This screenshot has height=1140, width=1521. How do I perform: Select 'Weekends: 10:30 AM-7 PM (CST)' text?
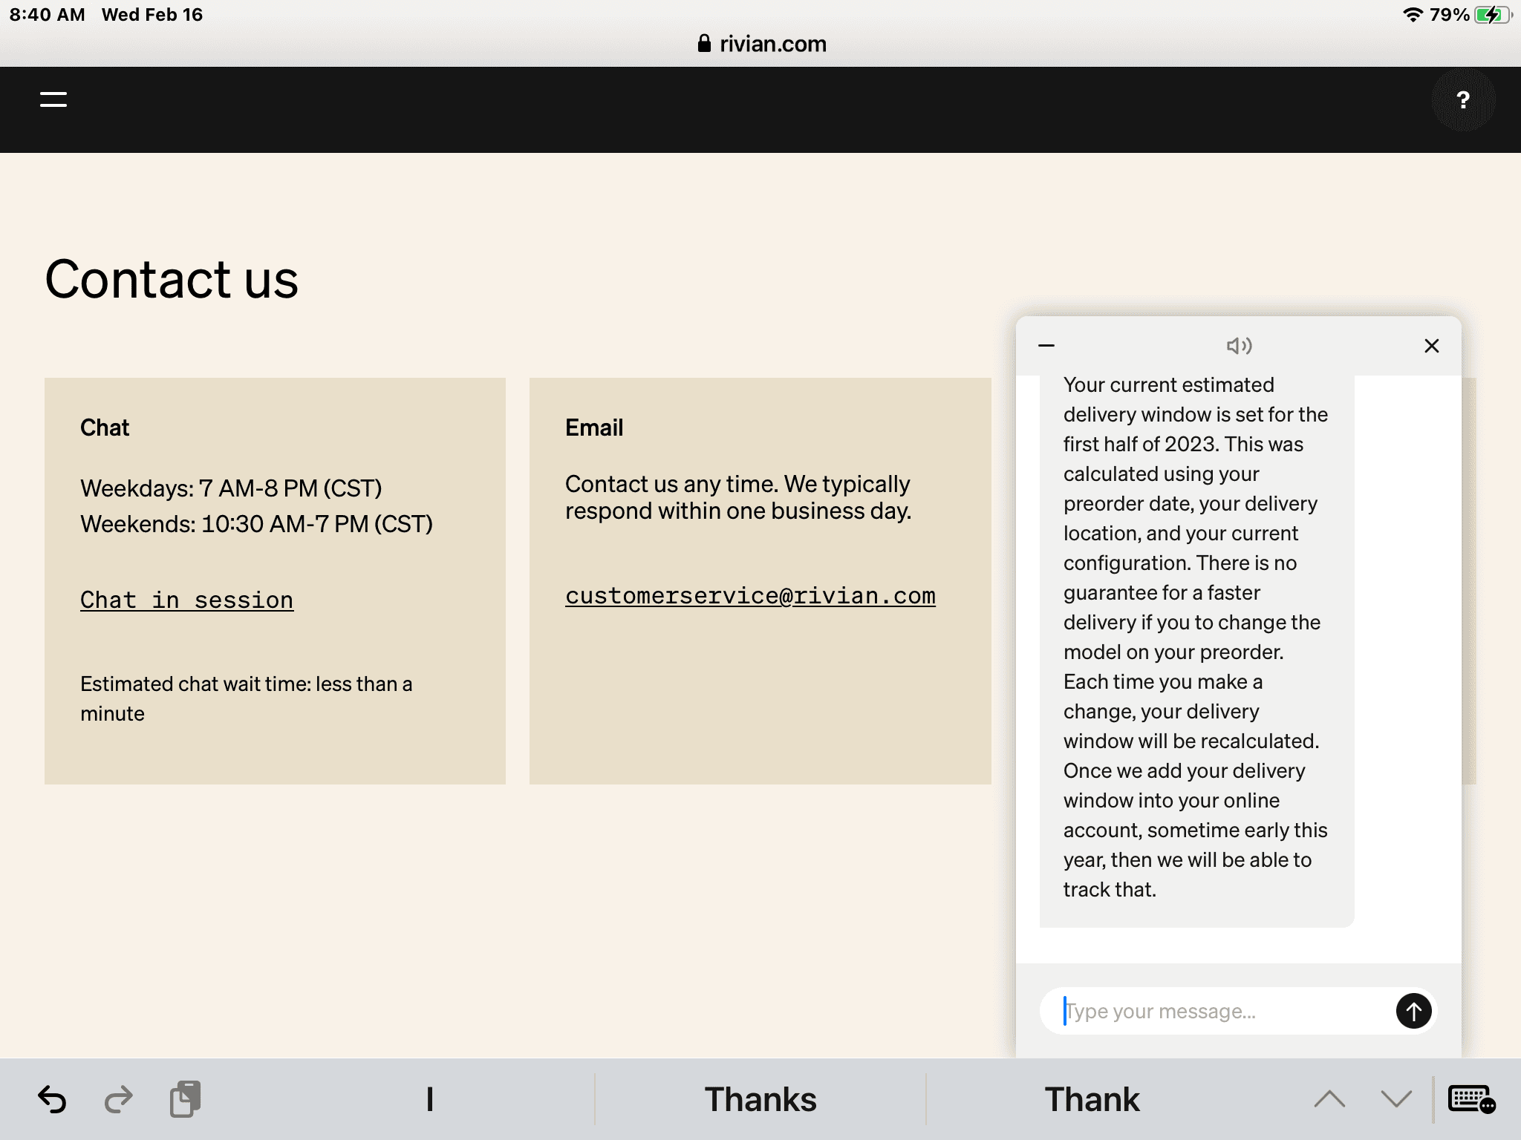(256, 524)
